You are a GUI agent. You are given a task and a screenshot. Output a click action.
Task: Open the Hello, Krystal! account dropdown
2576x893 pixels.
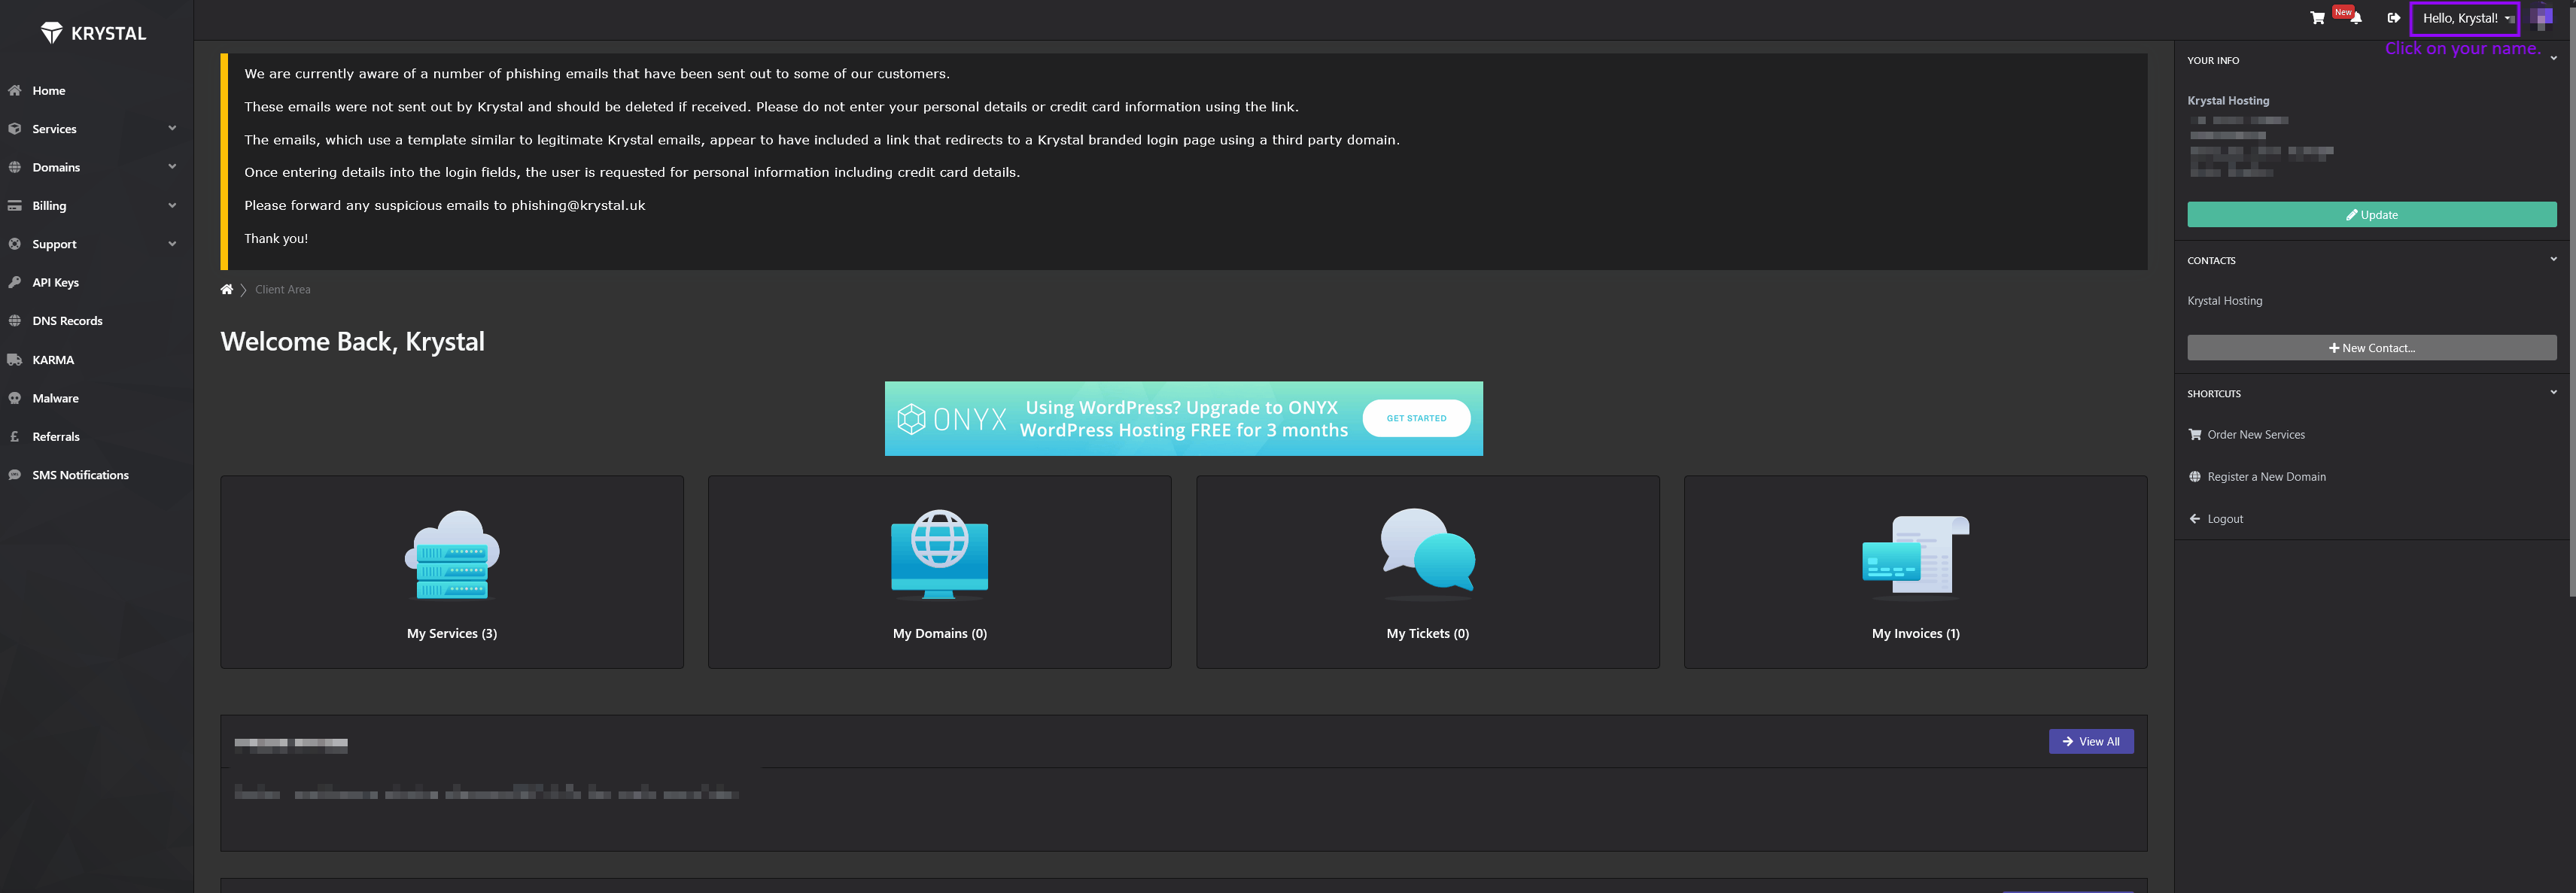click(2464, 18)
